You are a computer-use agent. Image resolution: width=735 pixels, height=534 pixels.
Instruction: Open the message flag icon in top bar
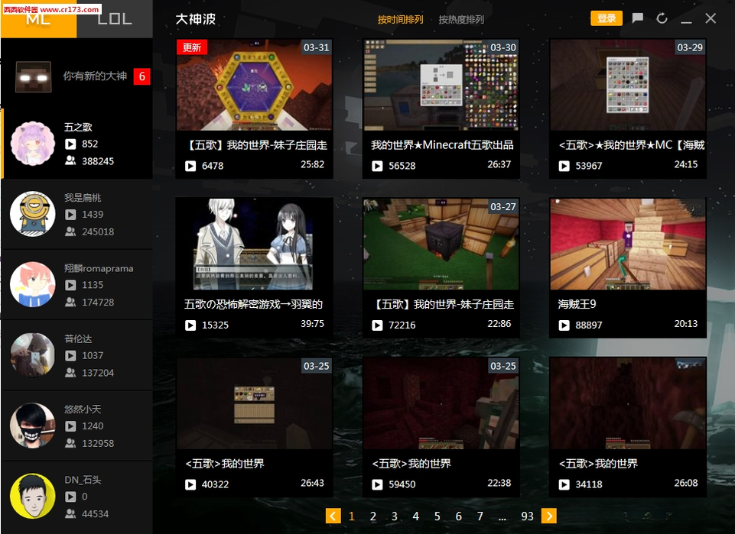pos(638,18)
